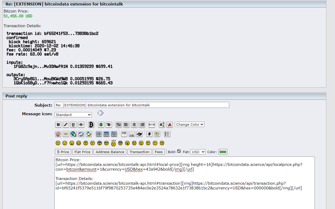
Task: Insert a table
Action: [x=99, y=134]
